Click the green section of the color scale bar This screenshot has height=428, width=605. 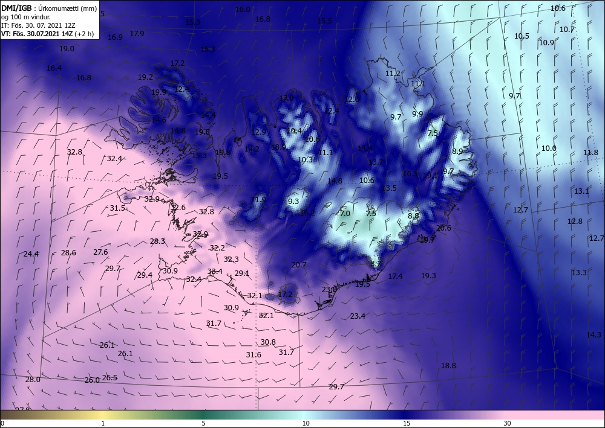[203, 415]
